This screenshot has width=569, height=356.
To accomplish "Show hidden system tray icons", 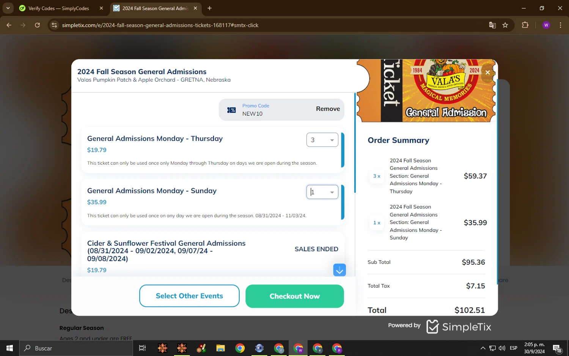I will [x=483, y=348].
